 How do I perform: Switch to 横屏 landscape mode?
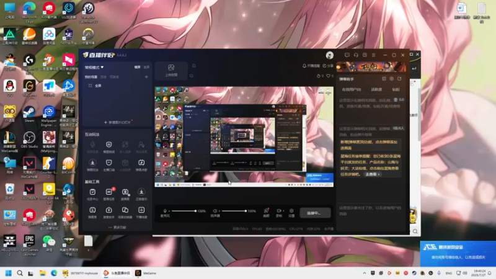coord(137,67)
